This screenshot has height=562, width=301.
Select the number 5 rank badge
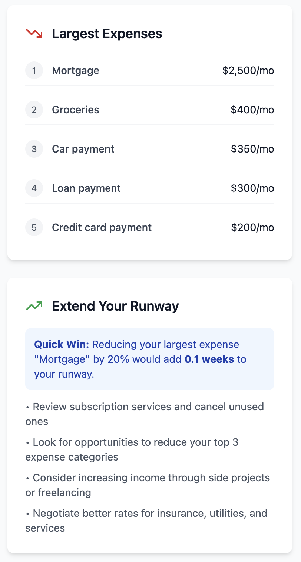click(x=34, y=227)
